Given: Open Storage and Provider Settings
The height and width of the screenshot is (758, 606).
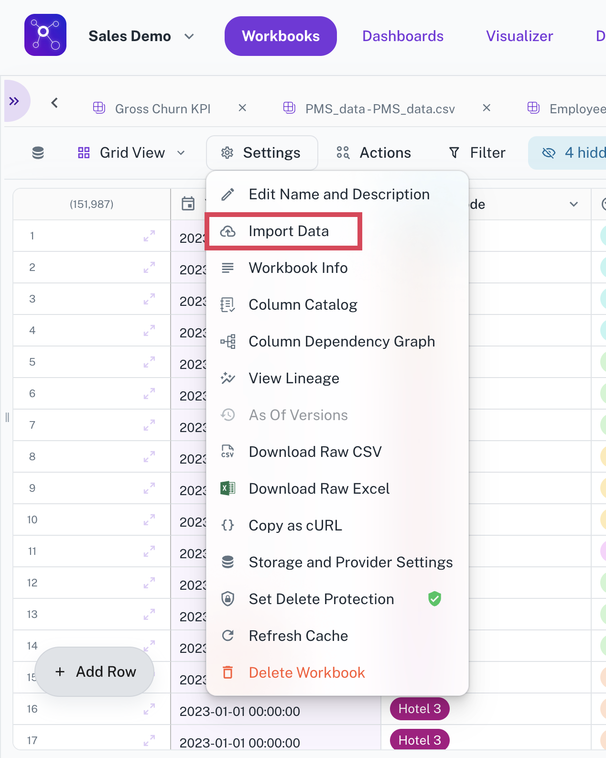Looking at the screenshot, I should coord(337,563).
